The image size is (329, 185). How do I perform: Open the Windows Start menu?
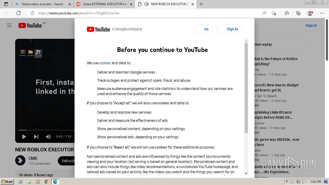[x=7, y=181]
